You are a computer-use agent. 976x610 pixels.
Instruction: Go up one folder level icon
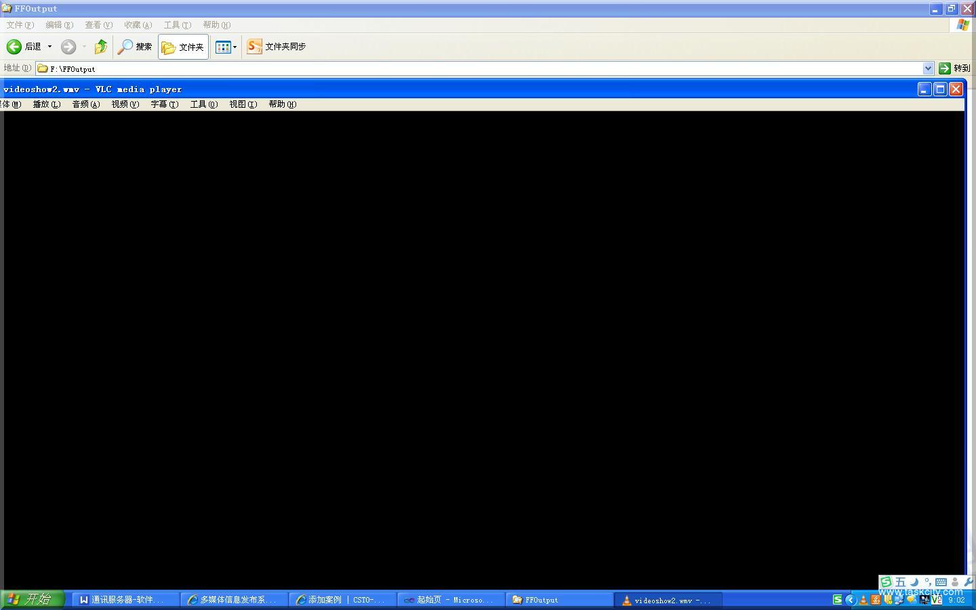pos(101,46)
